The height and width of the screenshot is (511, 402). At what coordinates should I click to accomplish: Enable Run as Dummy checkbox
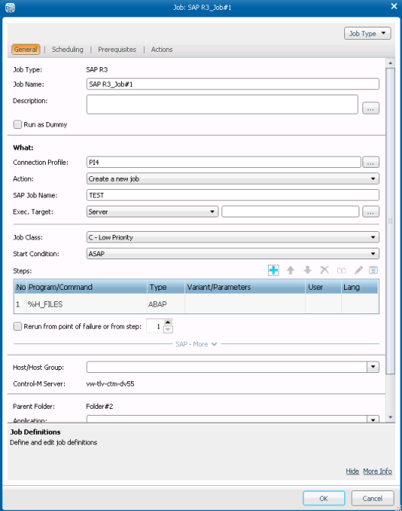(x=18, y=124)
